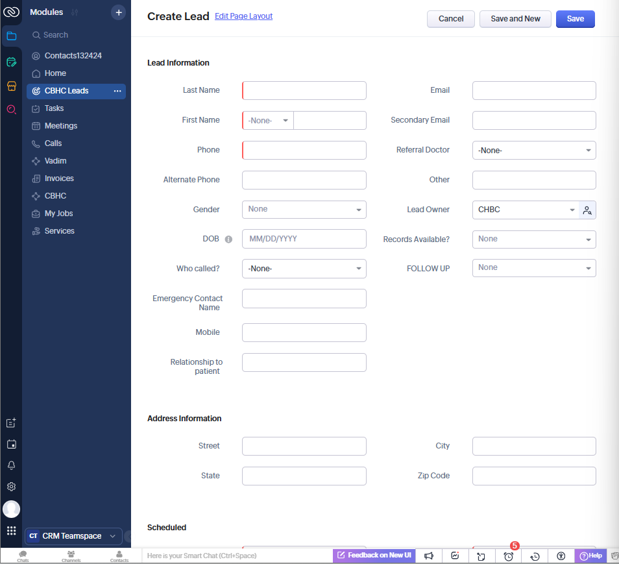Open the pink magnifier search icon in rail
This screenshot has height=564, width=619.
(x=12, y=110)
